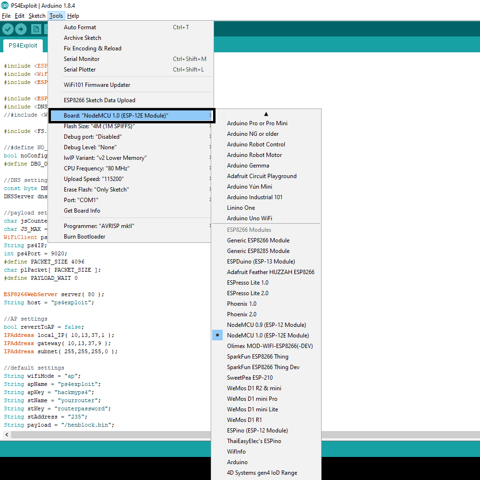Run ESP8266 Sketch Data Upload

131,100
